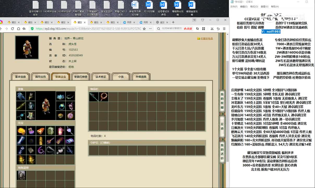This screenshot has height=188, width=315.
Task: Select the 装备法宝 tab
Action: point(60,77)
